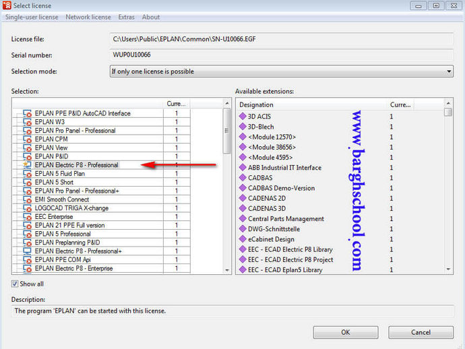Click license icon beside EMI Smooth Connect
The image size is (465, 349).
tap(28, 199)
